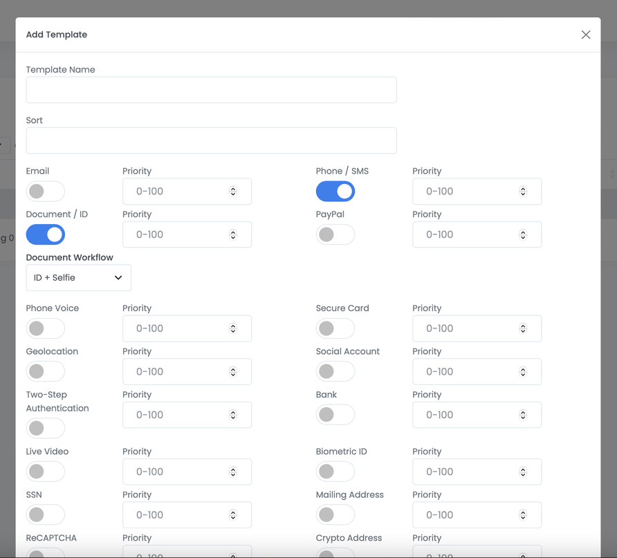This screenshot has height=558, width=617.
Task: Switch on the Geolocation toggle
Action: point(46,371)
